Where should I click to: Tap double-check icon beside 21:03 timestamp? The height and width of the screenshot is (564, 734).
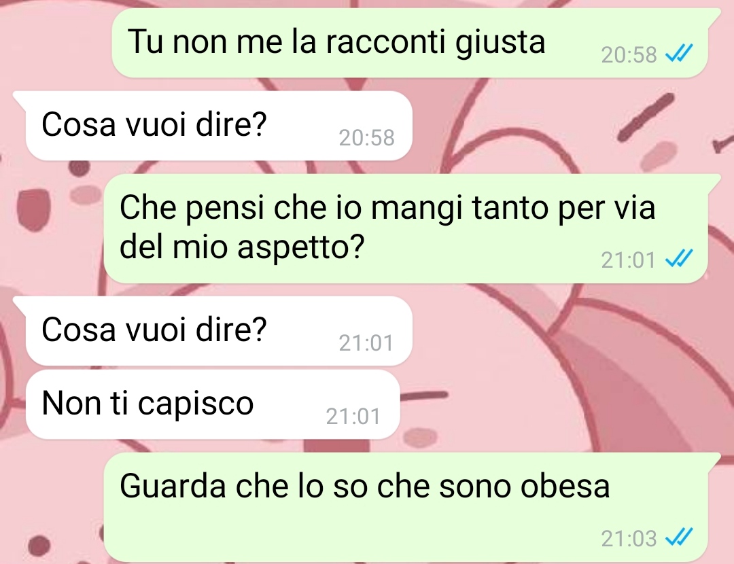679,537
